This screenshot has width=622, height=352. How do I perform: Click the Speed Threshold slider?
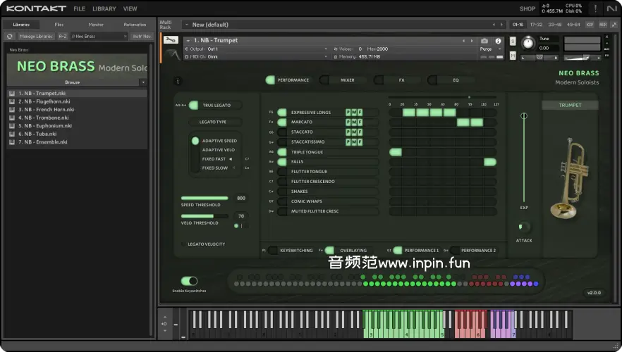pyautogui.click(x=205, y=199)
